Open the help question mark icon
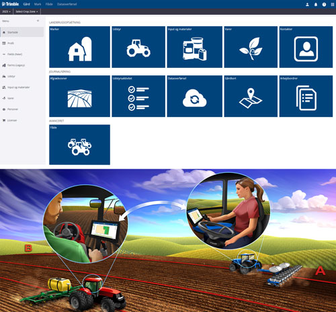 point(324,4)
